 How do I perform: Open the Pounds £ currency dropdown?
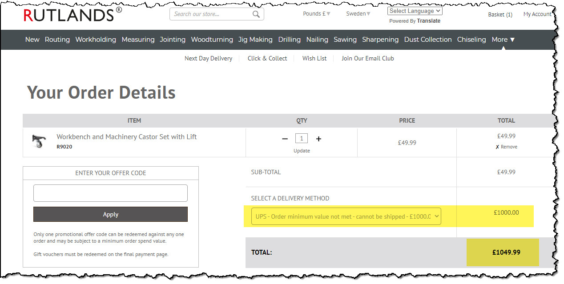(x=316, y=14)
